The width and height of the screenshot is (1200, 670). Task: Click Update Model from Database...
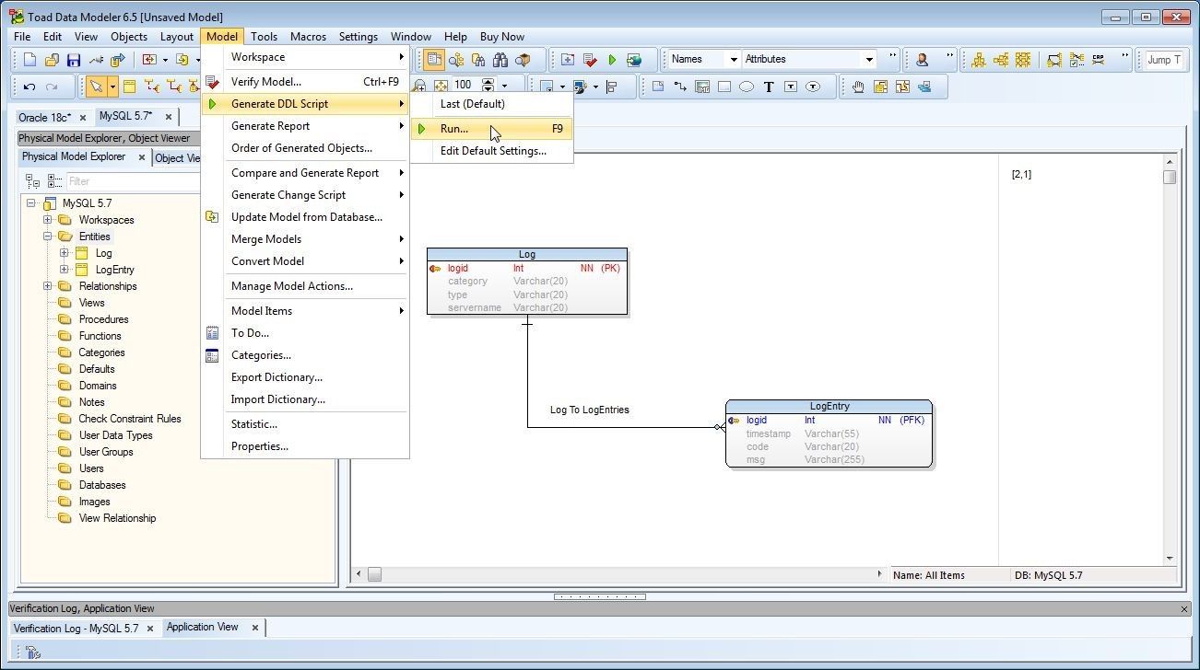(x=305, y=217)
